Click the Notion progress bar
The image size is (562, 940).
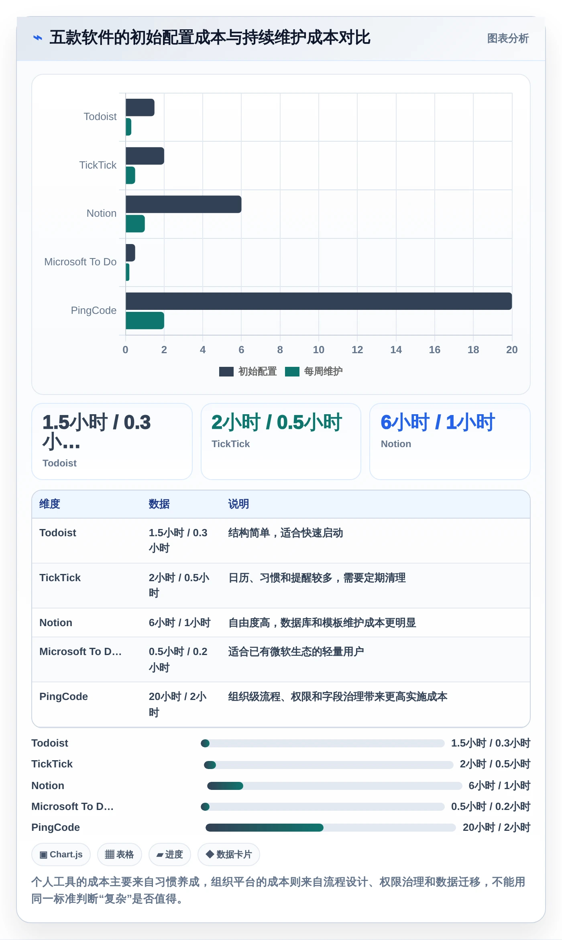pos(335,786)
